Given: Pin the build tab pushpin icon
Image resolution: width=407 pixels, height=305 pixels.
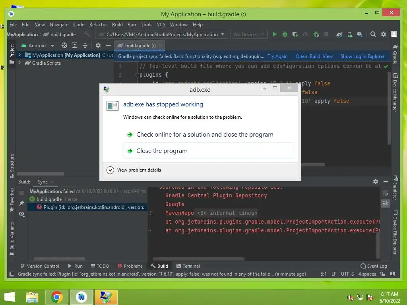Looking at the screenshot, I should [21, 203].
